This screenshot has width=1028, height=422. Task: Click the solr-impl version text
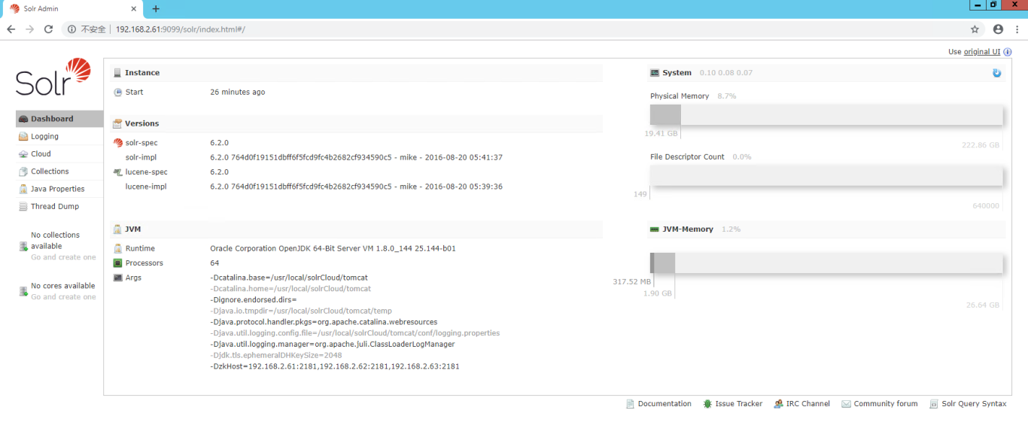356,158
